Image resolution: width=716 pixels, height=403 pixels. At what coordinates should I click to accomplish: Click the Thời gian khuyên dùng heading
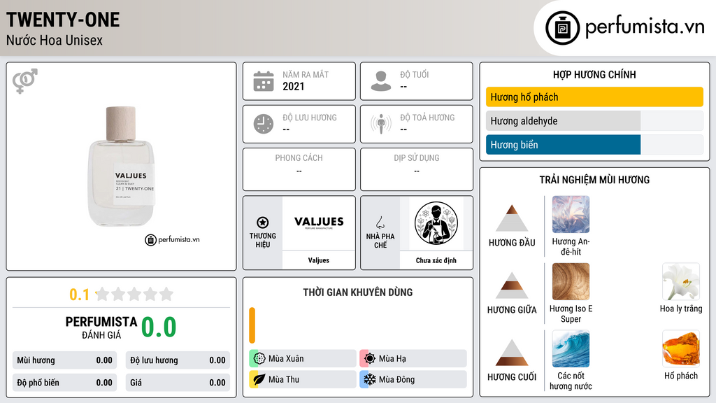(358, 292)
